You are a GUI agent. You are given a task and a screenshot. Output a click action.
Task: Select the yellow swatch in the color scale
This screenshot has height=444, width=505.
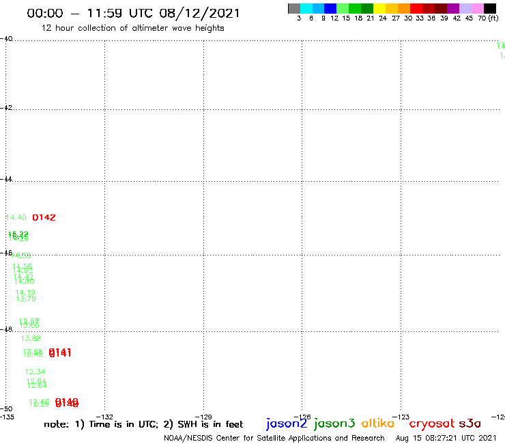tap(379, 8)
